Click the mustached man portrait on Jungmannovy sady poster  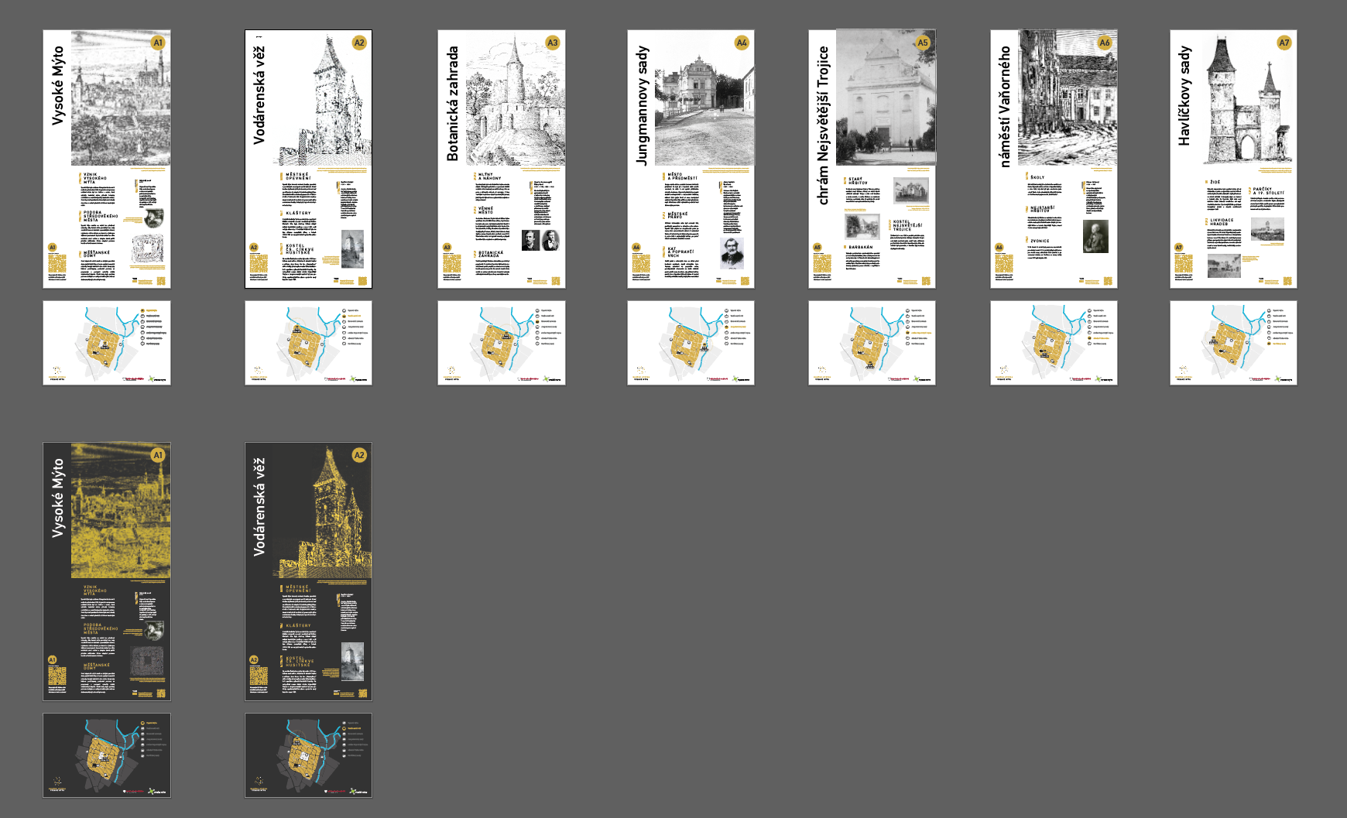(x=732, y=253)
